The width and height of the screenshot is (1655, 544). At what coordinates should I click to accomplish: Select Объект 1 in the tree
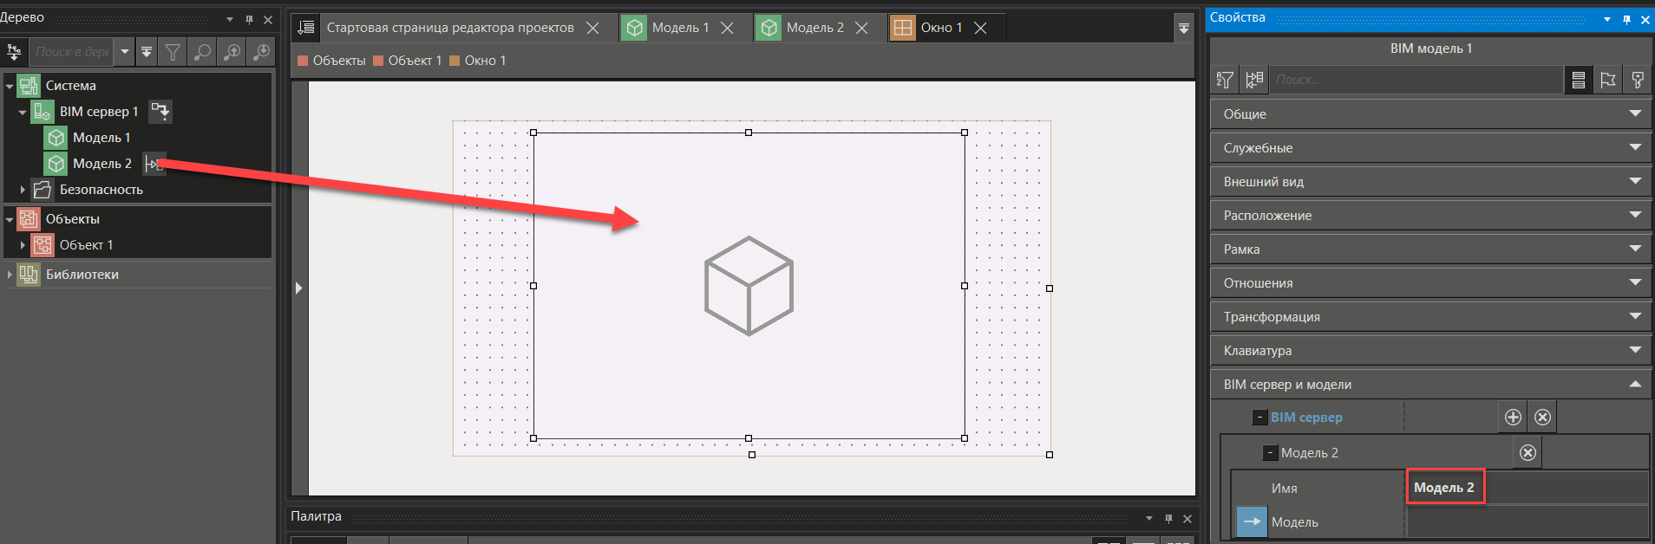(x=86, y=245)
